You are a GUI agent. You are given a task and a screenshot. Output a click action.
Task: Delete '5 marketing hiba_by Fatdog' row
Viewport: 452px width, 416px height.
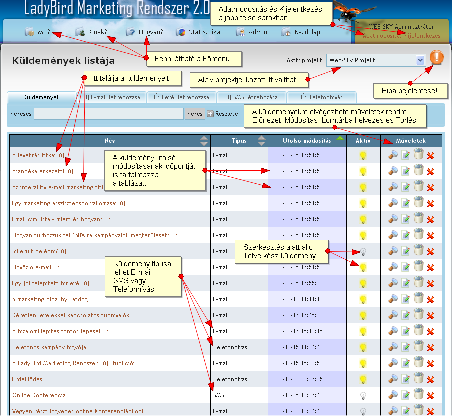pyautogui.click(x=430, y=300)
